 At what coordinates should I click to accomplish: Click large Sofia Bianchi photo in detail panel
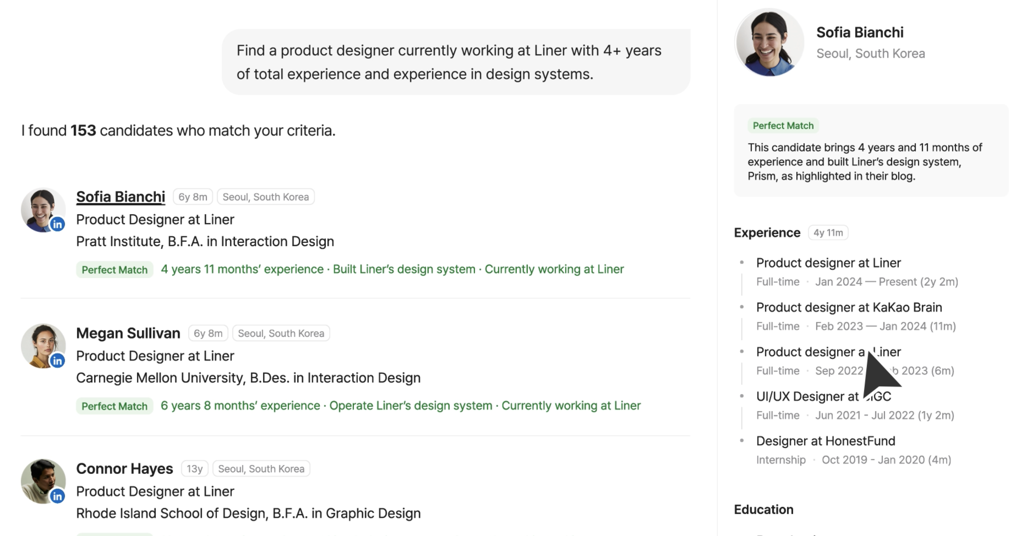point(769,42)
